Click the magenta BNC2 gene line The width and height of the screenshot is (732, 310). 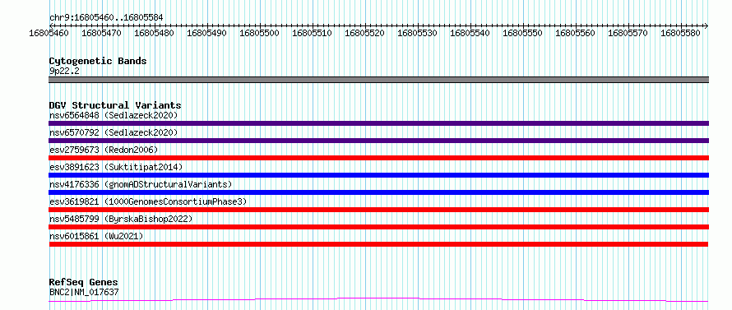378,299
